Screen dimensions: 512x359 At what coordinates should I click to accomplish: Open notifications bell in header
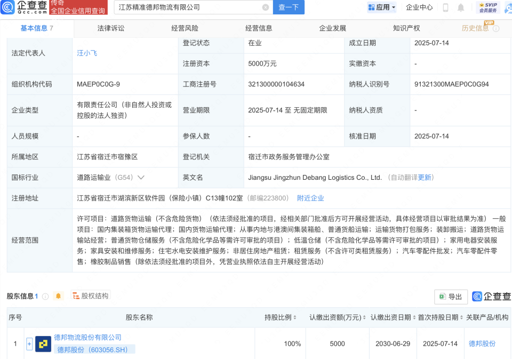(x=461, y=7)
